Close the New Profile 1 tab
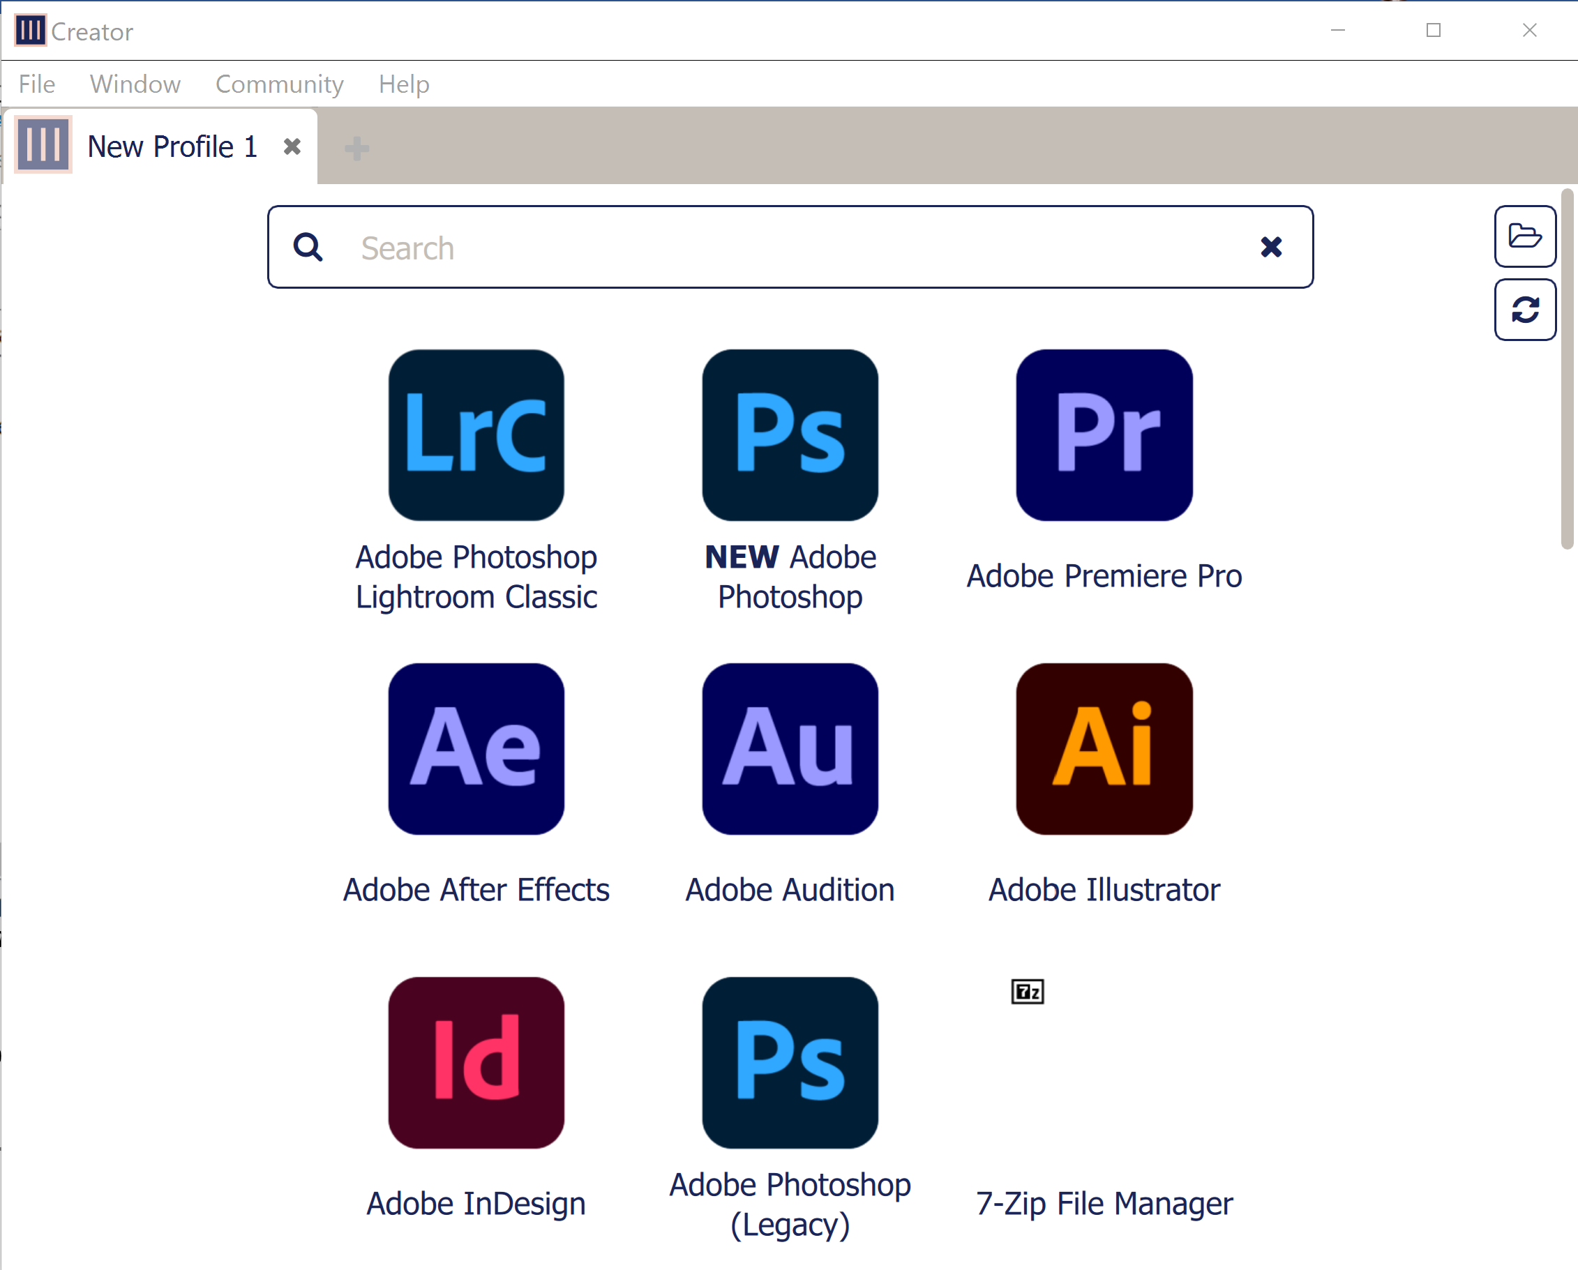This screenshot has width=1578, height=1270. pyautogui.click(x=292, y=147)
